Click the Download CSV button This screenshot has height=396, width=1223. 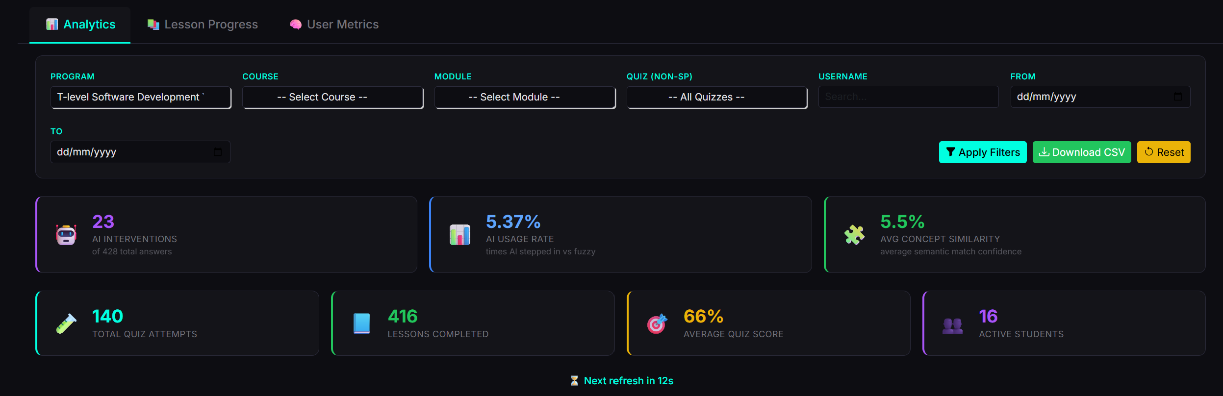tap(1082, 152)
